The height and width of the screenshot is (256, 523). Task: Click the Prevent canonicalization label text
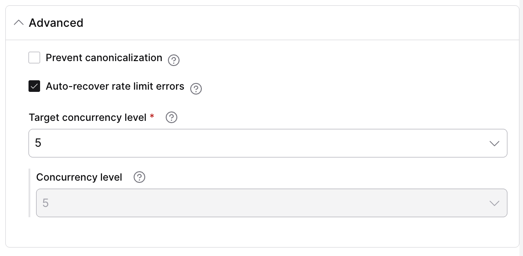pyautogui.click(x=104, y=58)
